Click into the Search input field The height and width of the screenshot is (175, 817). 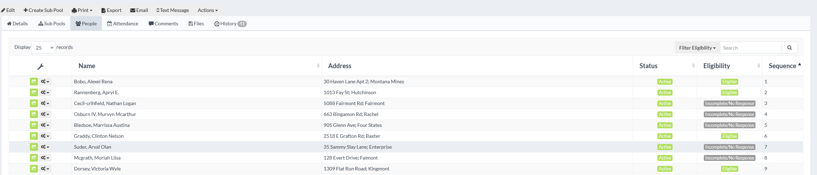(751, 48)
